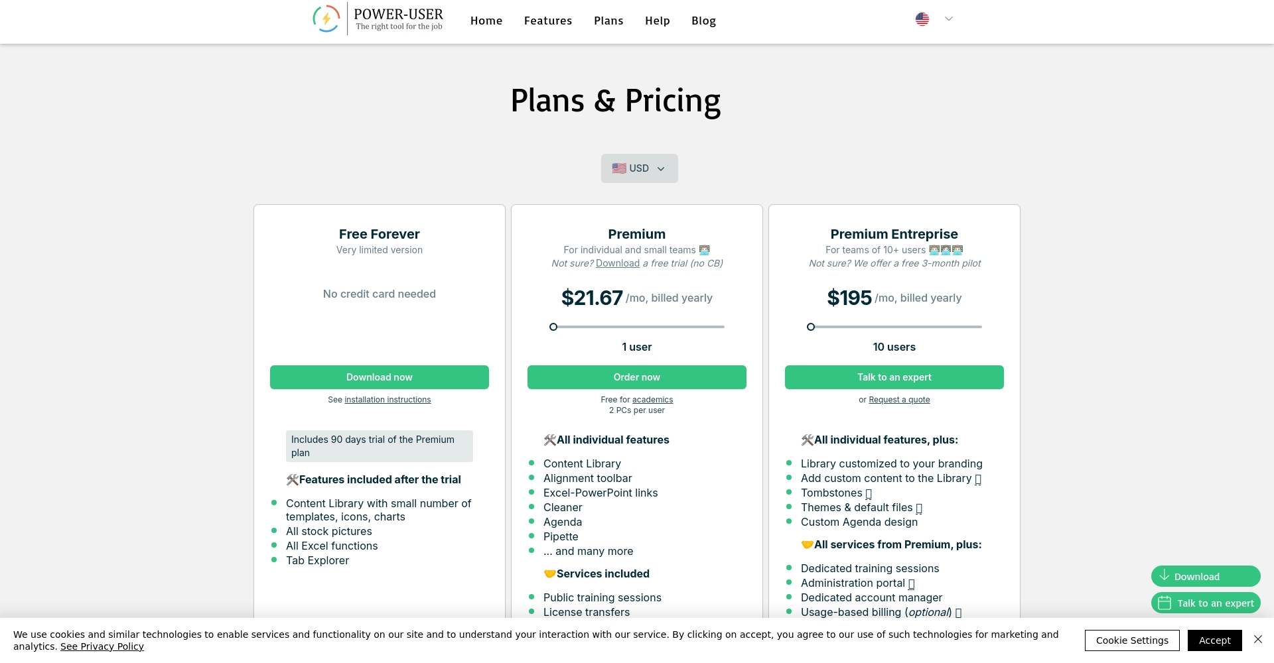Click the US flag language icon
The height and width of the screenshot is (663, 1274).
click(922, 19)
